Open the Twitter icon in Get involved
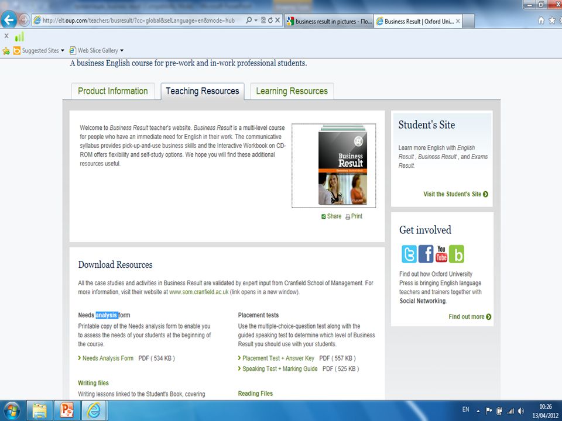562x421 pixels. tap(409, 254)
